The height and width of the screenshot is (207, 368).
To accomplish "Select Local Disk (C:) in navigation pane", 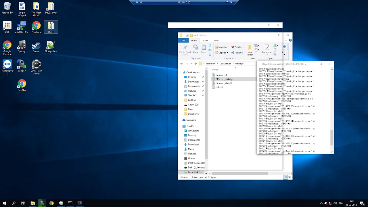I will [195, 172].
